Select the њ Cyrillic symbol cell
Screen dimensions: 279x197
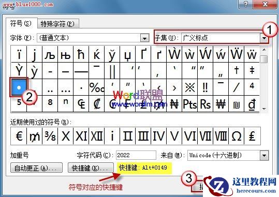65,54
